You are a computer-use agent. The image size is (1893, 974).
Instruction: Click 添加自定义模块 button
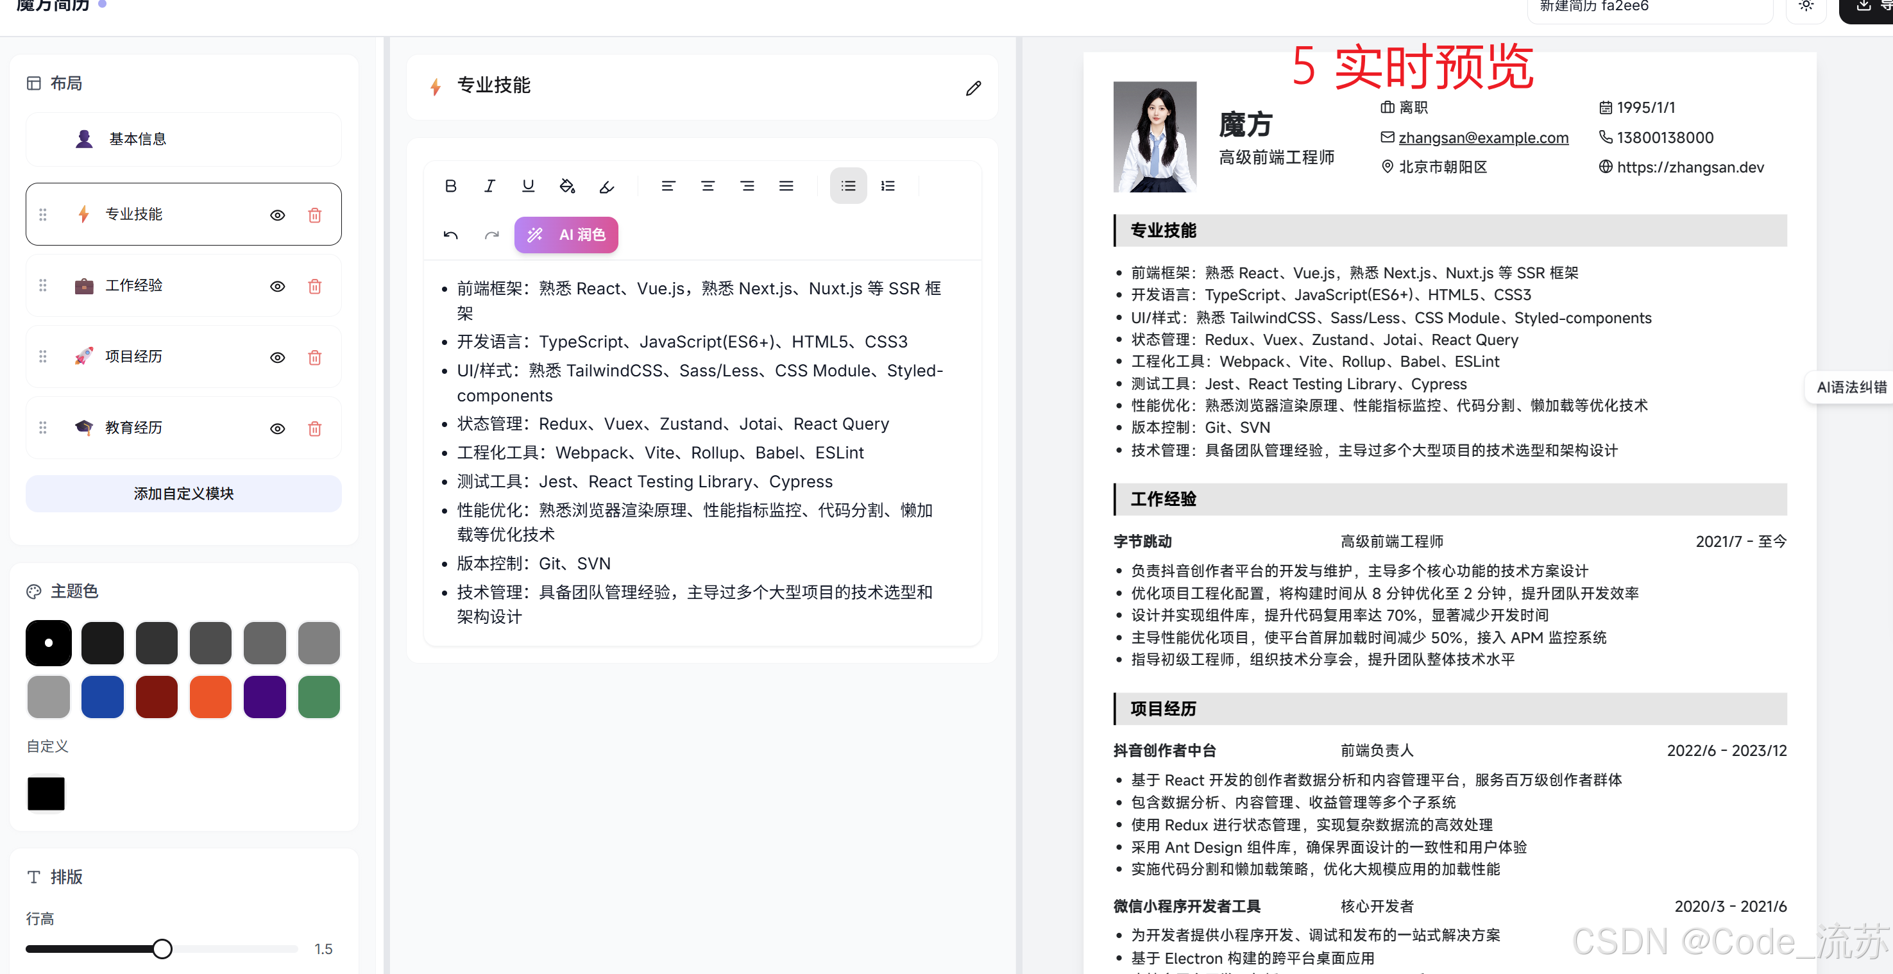point(183,494)
